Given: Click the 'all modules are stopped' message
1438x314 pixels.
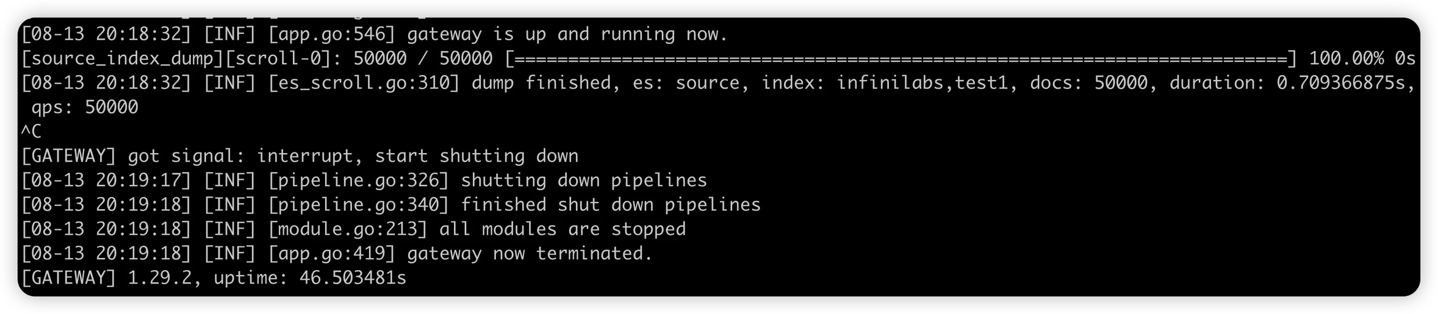Looking at the screenshot, I should point(563,229).
